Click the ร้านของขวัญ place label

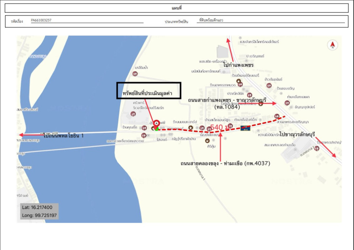[286, 88]
